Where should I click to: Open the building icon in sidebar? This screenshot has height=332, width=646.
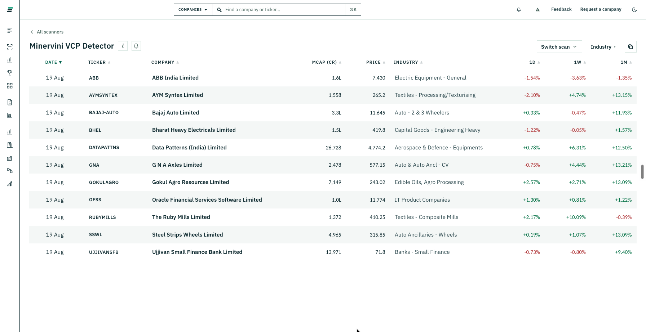tap(10, 145)
